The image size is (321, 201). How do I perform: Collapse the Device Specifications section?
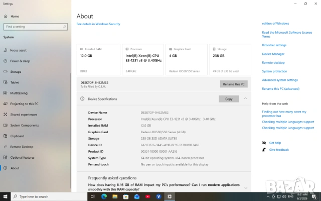point(245,98)
